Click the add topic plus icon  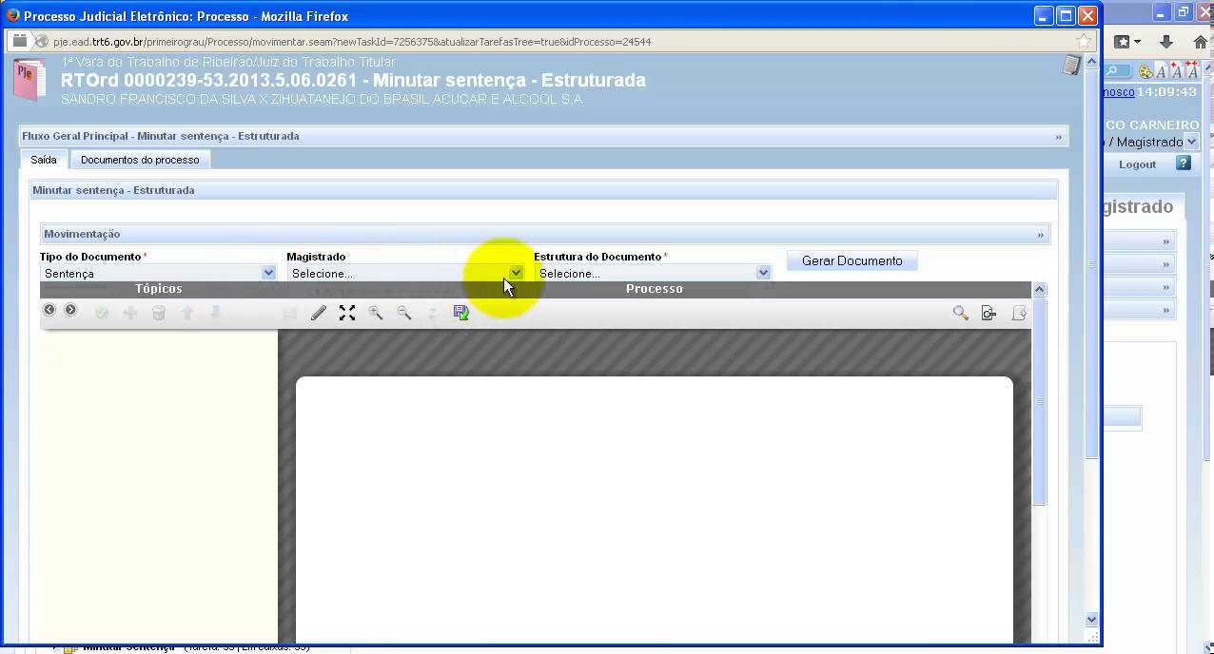tap(130, 313)
